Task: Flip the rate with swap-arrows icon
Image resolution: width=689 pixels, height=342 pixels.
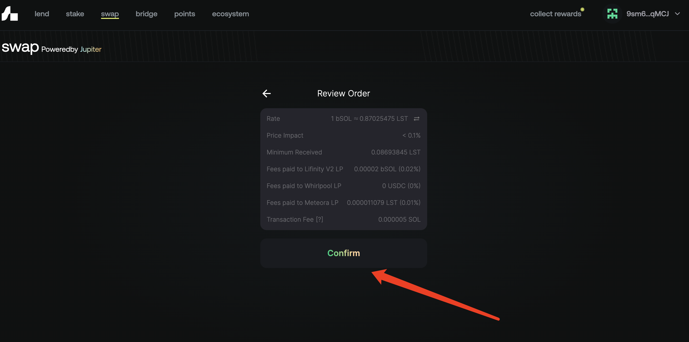Action: click(x=416, y=119)
